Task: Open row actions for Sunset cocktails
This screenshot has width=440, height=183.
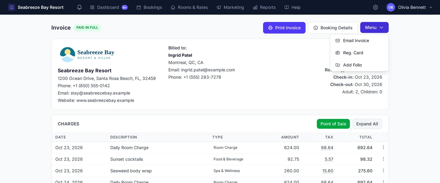Action: 383,159
